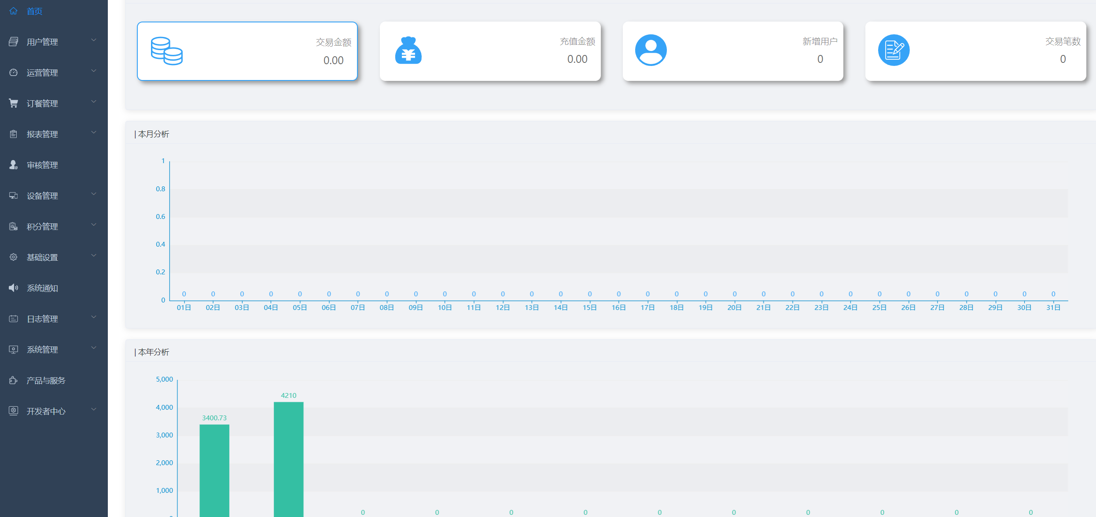The image size is (1096, 517).
Task: Click the 0.8 y-axis label in 本月分析
Action: tap(160, 189)
